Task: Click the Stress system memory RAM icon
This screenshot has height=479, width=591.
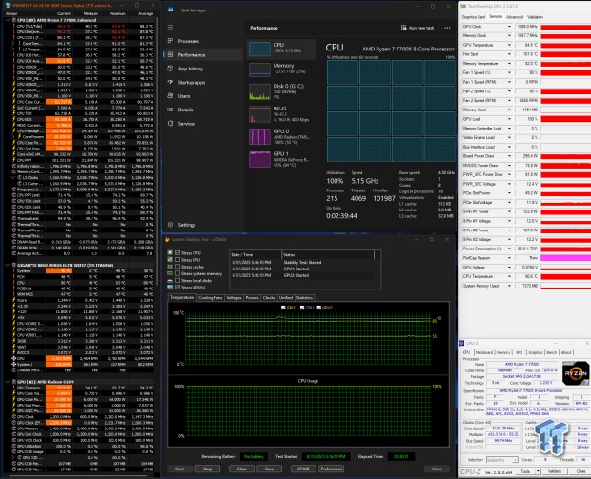Action: (x=170, y=273)
